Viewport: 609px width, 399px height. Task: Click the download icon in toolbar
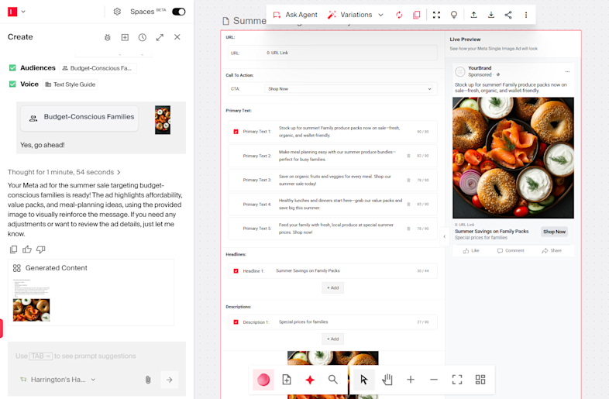491,15
